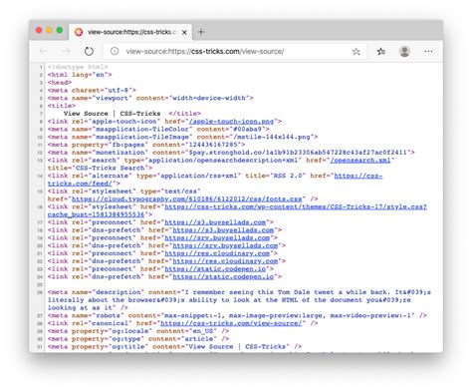Open the srv.buysellads.com preconnect link

pyautogui.click(x=217, y=237)
